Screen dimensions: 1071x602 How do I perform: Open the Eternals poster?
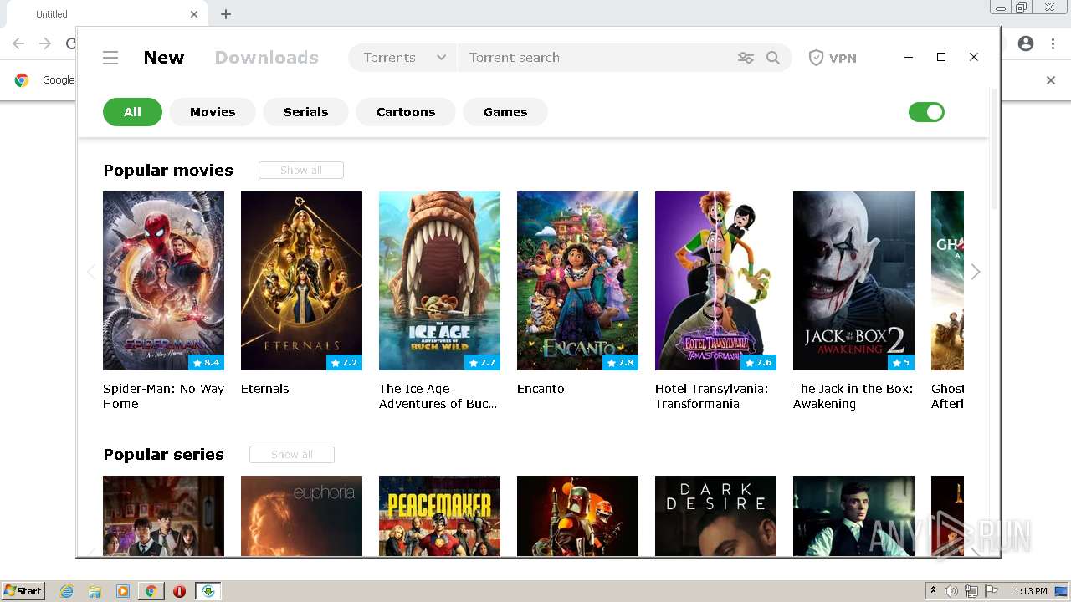301,281
